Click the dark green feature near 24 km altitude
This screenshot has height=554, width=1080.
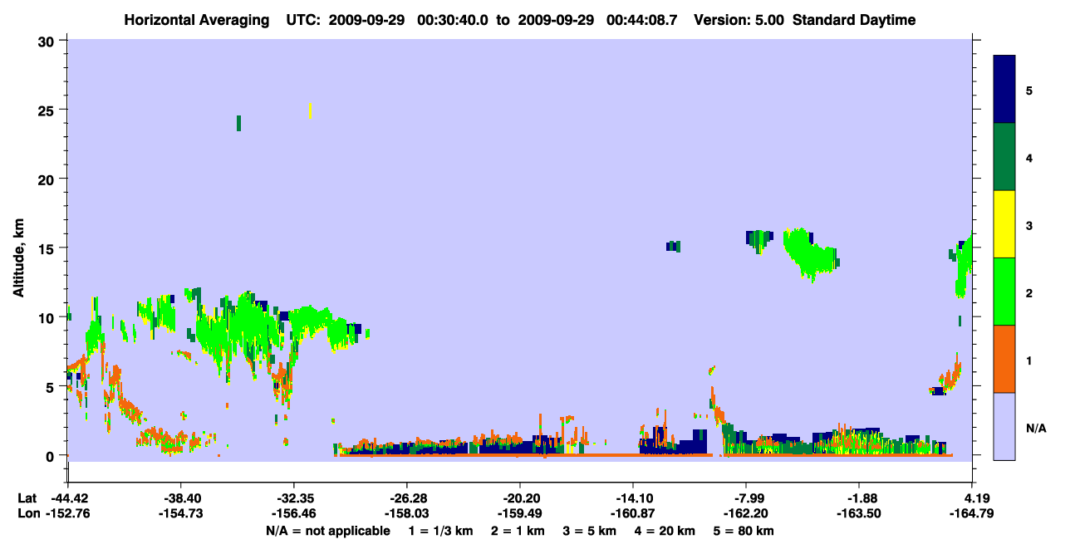pyautogui.click(x=238, y=123)
